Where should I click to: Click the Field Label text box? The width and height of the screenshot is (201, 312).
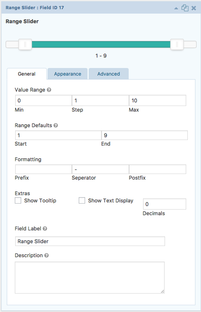pos(90,241)
